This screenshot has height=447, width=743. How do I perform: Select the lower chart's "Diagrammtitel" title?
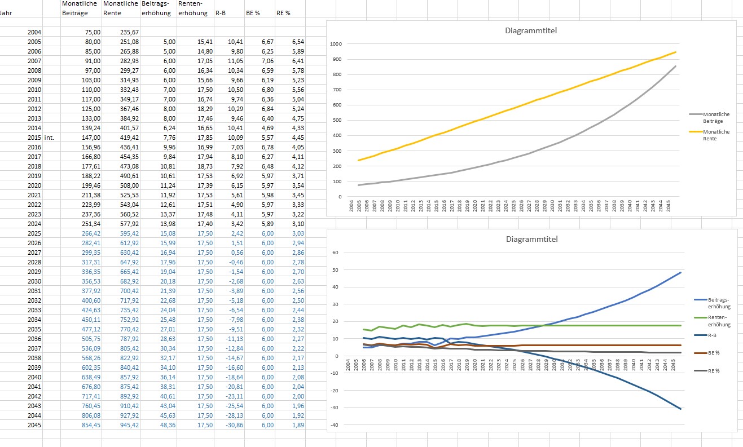(531, 239)
